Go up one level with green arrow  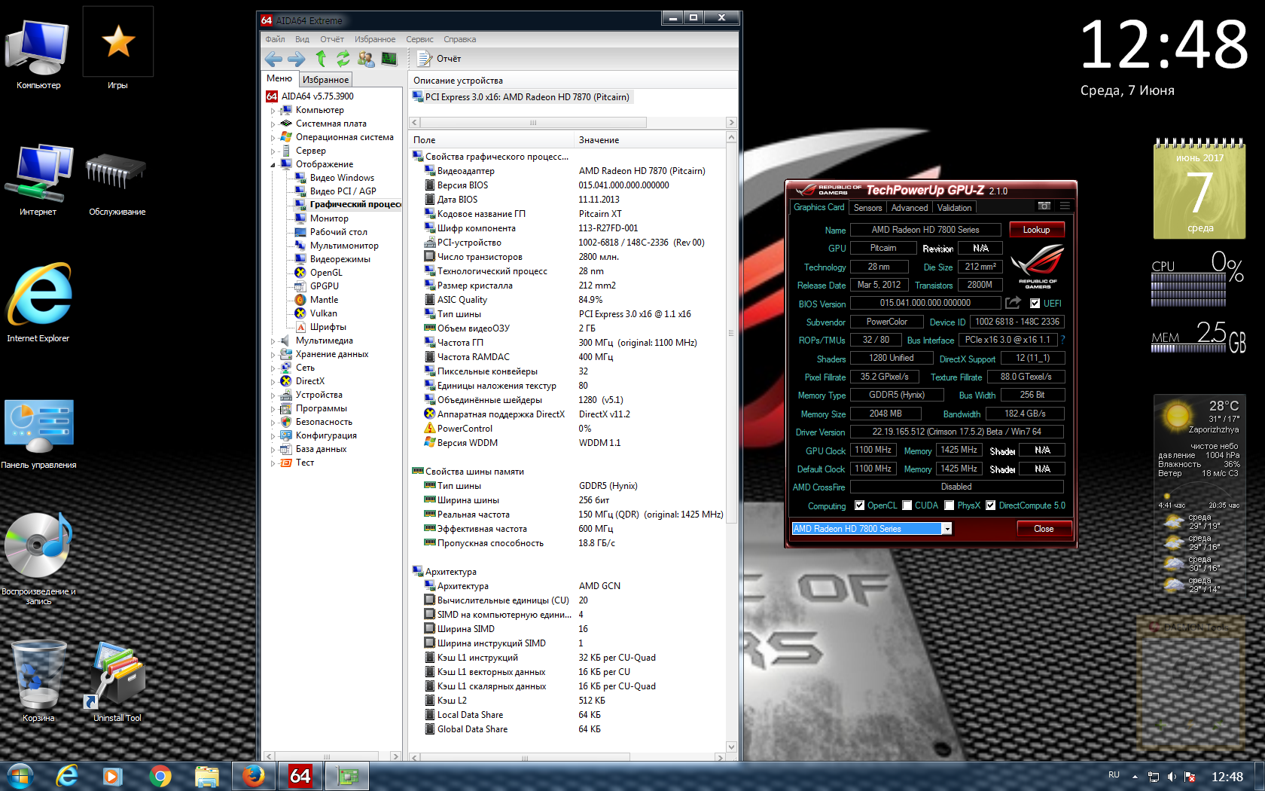(321, 59)
